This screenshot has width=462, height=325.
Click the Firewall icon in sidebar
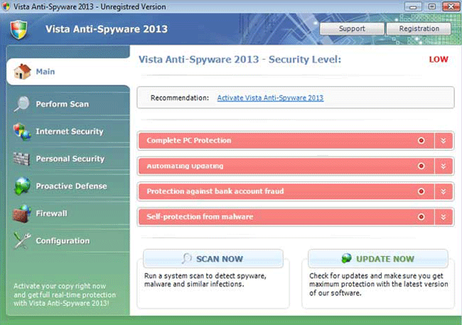pyautogui.click(x=23, y=213)
